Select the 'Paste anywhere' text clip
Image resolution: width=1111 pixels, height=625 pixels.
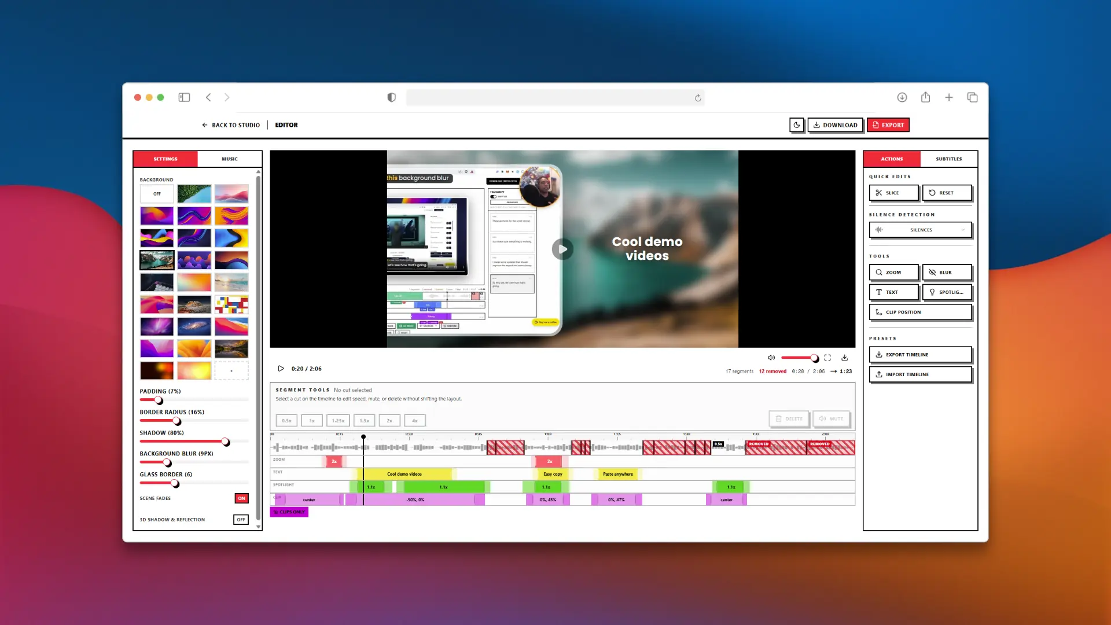click(x=618, y=474)
